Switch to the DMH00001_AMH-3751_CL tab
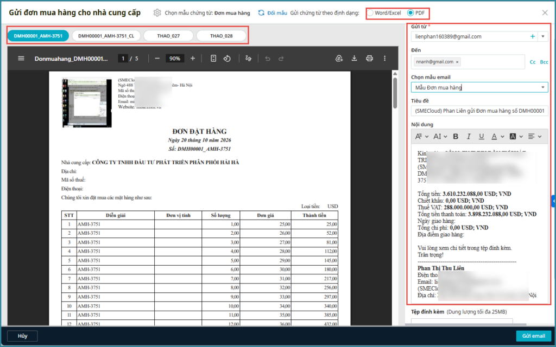 pos(106,36)
